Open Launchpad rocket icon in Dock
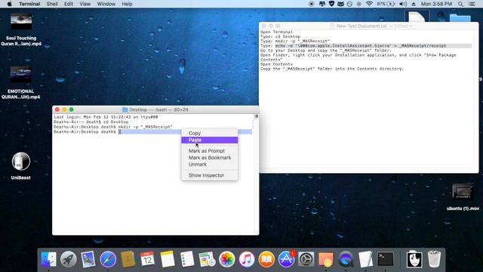 69,259
